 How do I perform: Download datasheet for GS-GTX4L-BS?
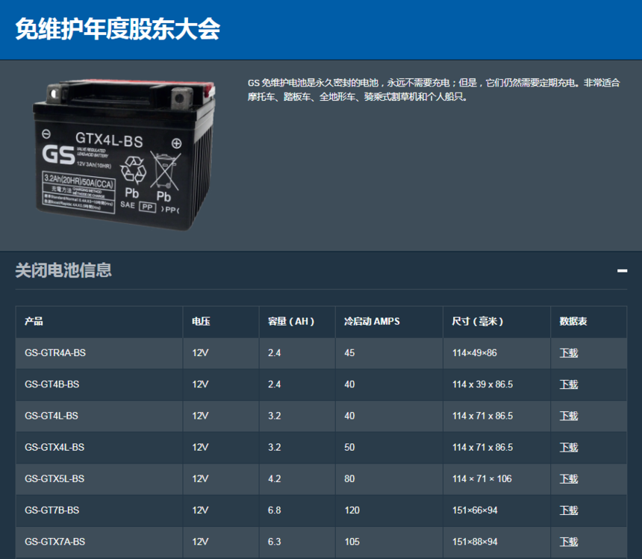(x=569, y=447)
